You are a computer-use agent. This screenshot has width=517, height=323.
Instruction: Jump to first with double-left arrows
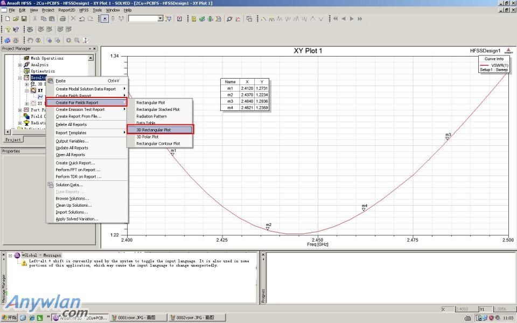coord(336,19)
